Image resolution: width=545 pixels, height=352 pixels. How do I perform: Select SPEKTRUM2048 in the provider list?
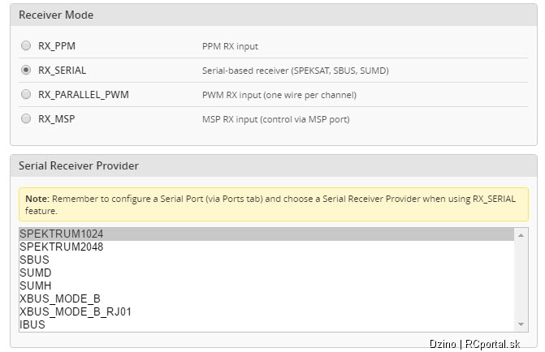[266, 247]
